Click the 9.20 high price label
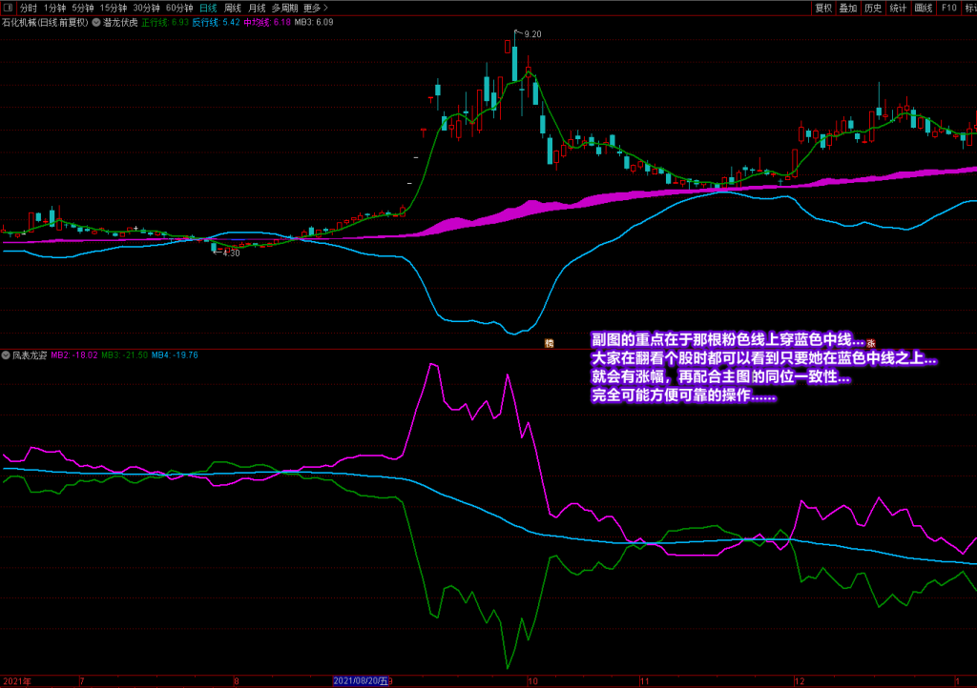This screenshot has height=688, width=977. point(532,34)
